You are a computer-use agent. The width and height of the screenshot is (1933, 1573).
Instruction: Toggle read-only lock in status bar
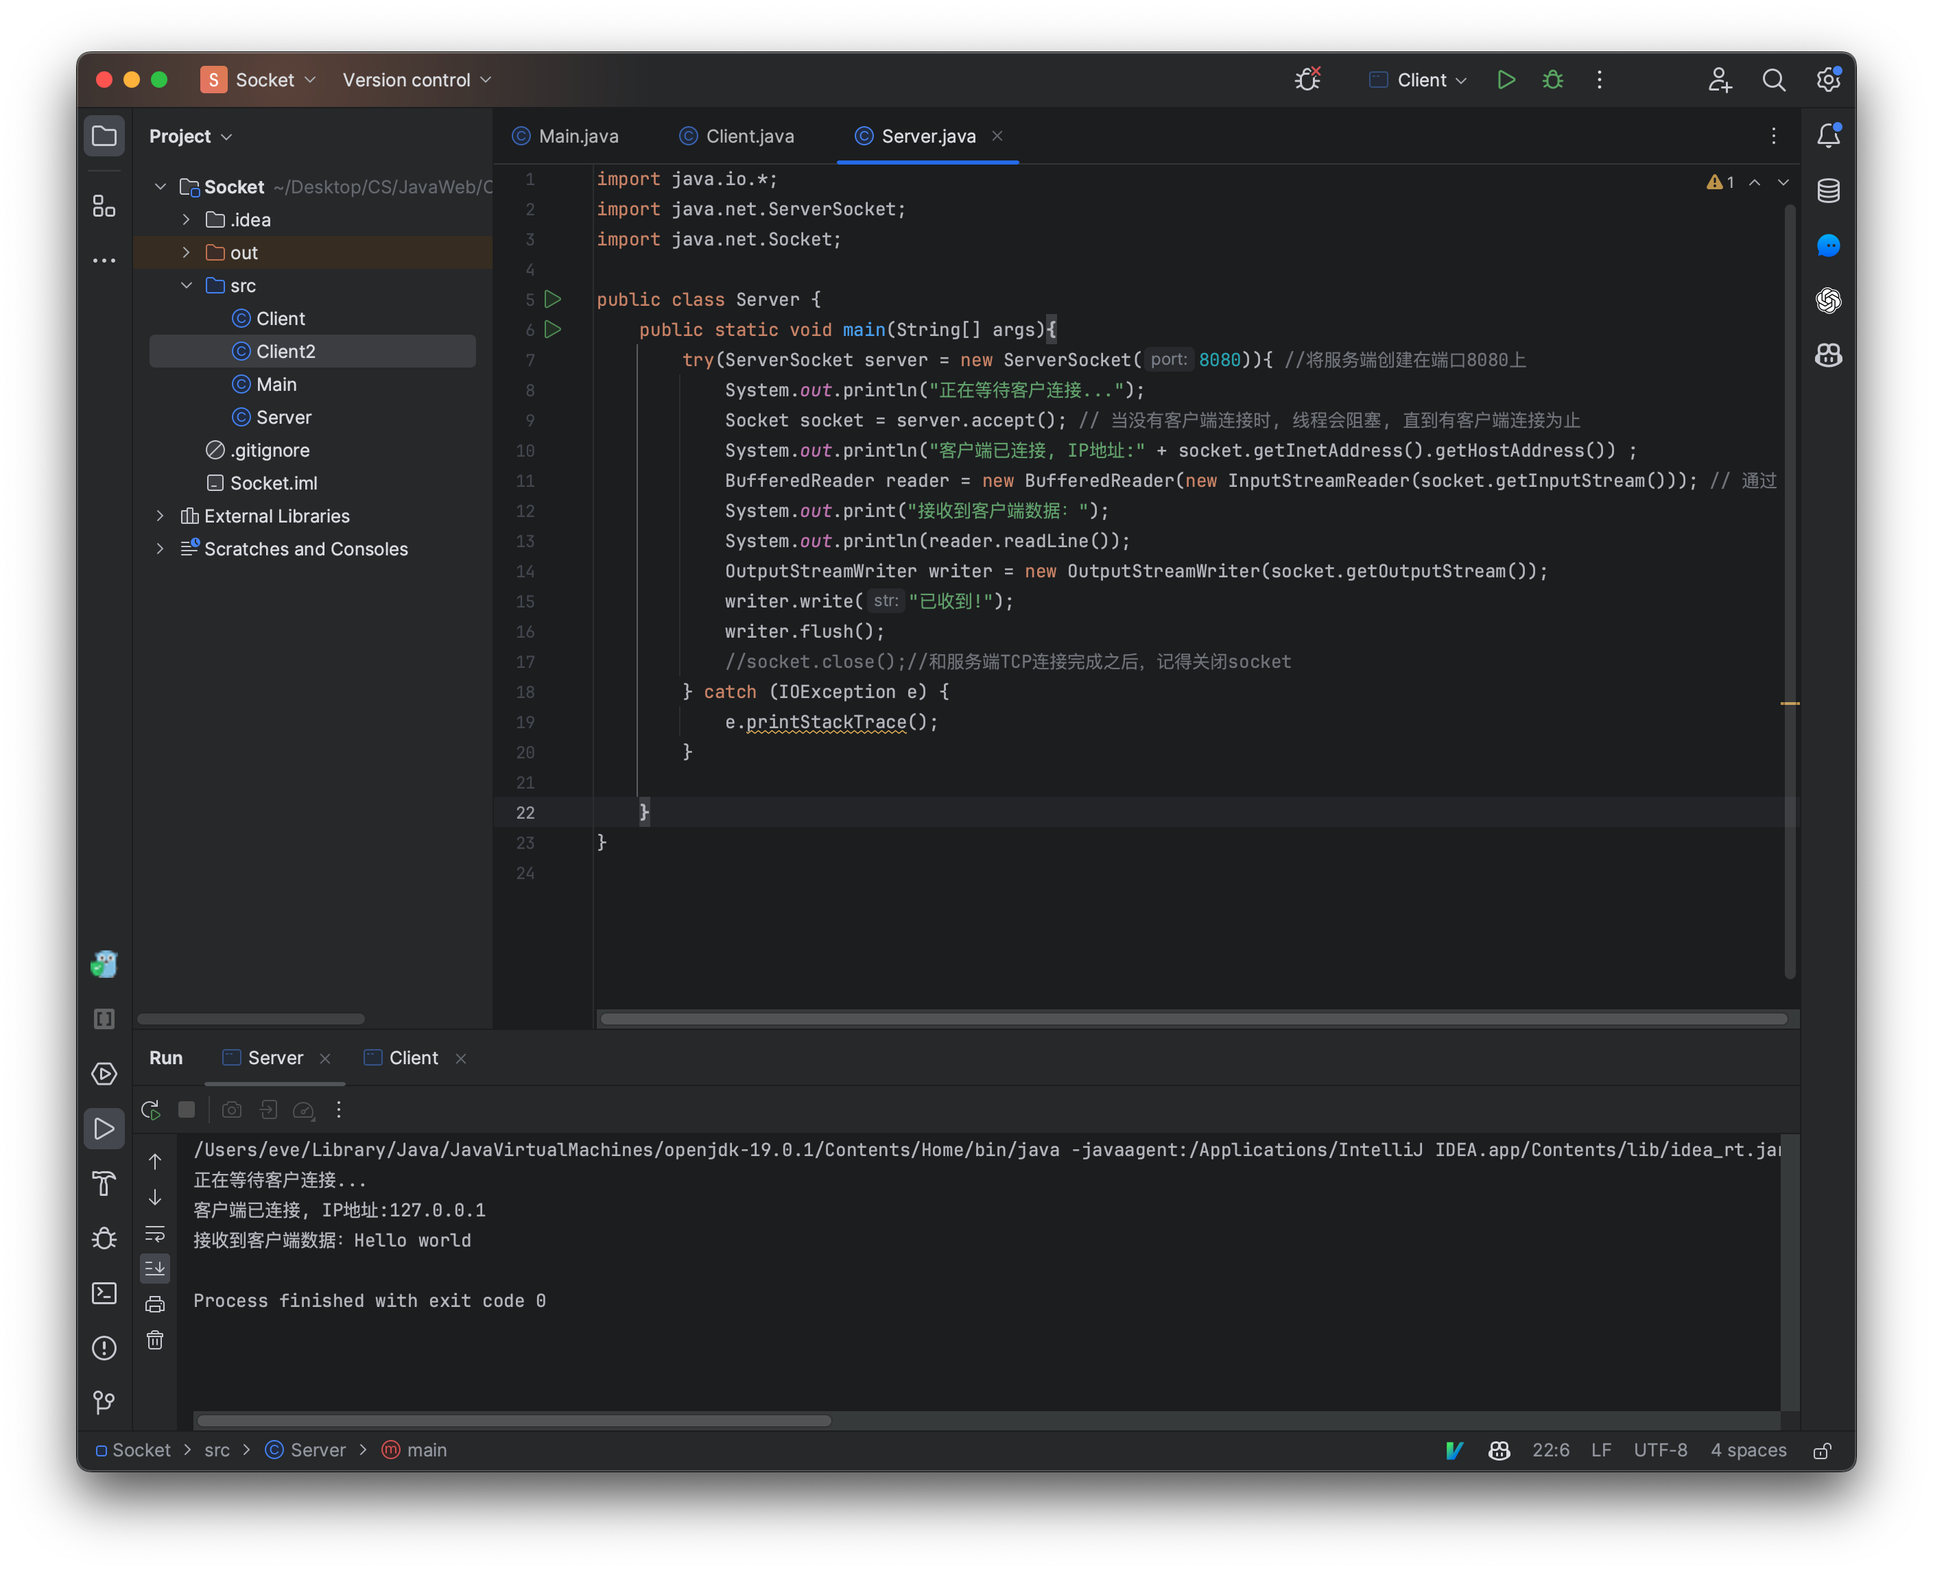pyautogui.click(x=1823, y=1450)
